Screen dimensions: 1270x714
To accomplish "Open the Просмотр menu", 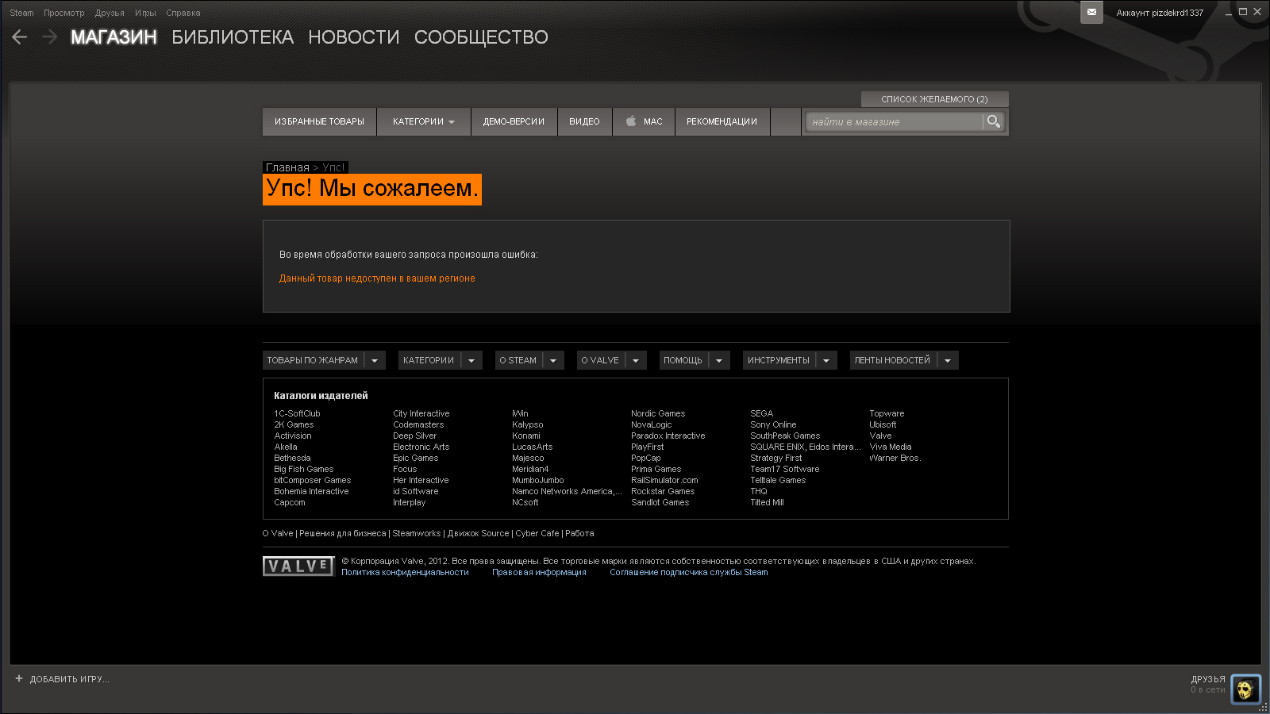I will [63, 13].
